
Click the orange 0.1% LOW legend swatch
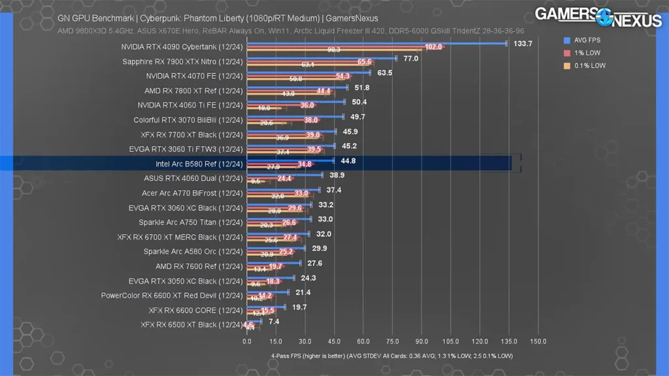point(566,66)
